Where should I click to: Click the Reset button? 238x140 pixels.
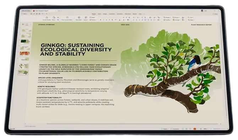click(92, 17)
